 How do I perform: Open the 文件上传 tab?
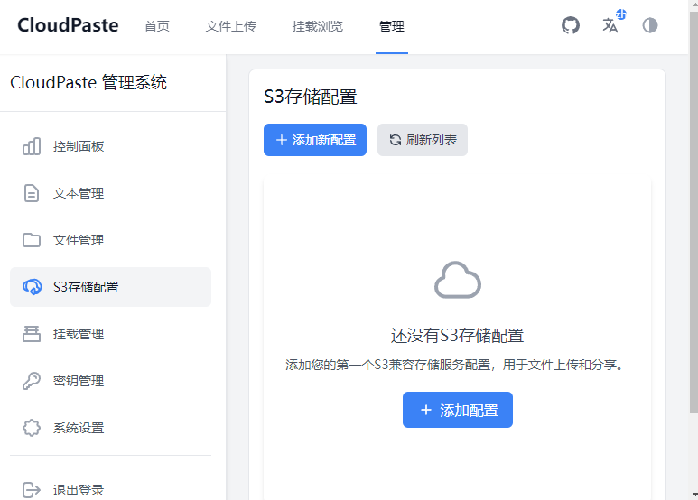(230, 26)
